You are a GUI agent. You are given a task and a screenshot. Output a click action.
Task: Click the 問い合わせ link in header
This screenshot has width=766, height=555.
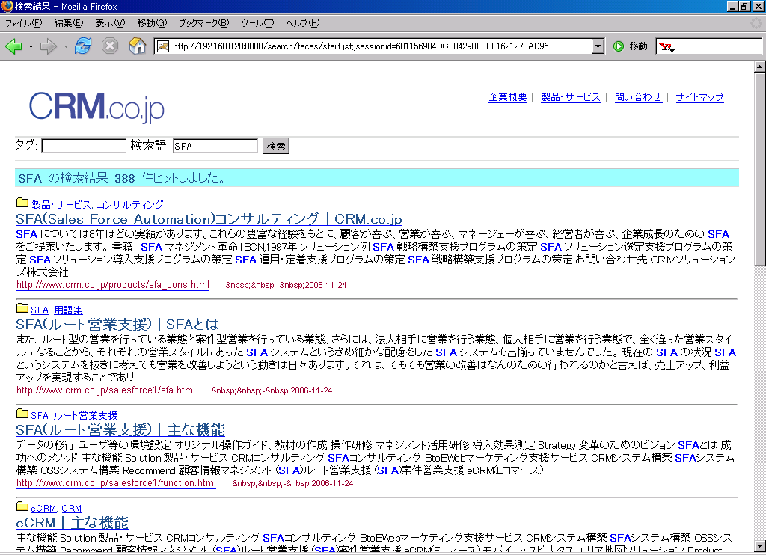[x=638, y=97]
